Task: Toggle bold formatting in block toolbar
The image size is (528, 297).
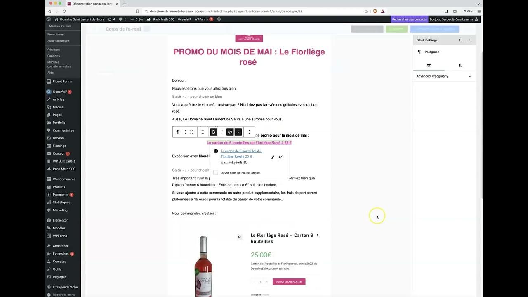Action: (214, 132)
